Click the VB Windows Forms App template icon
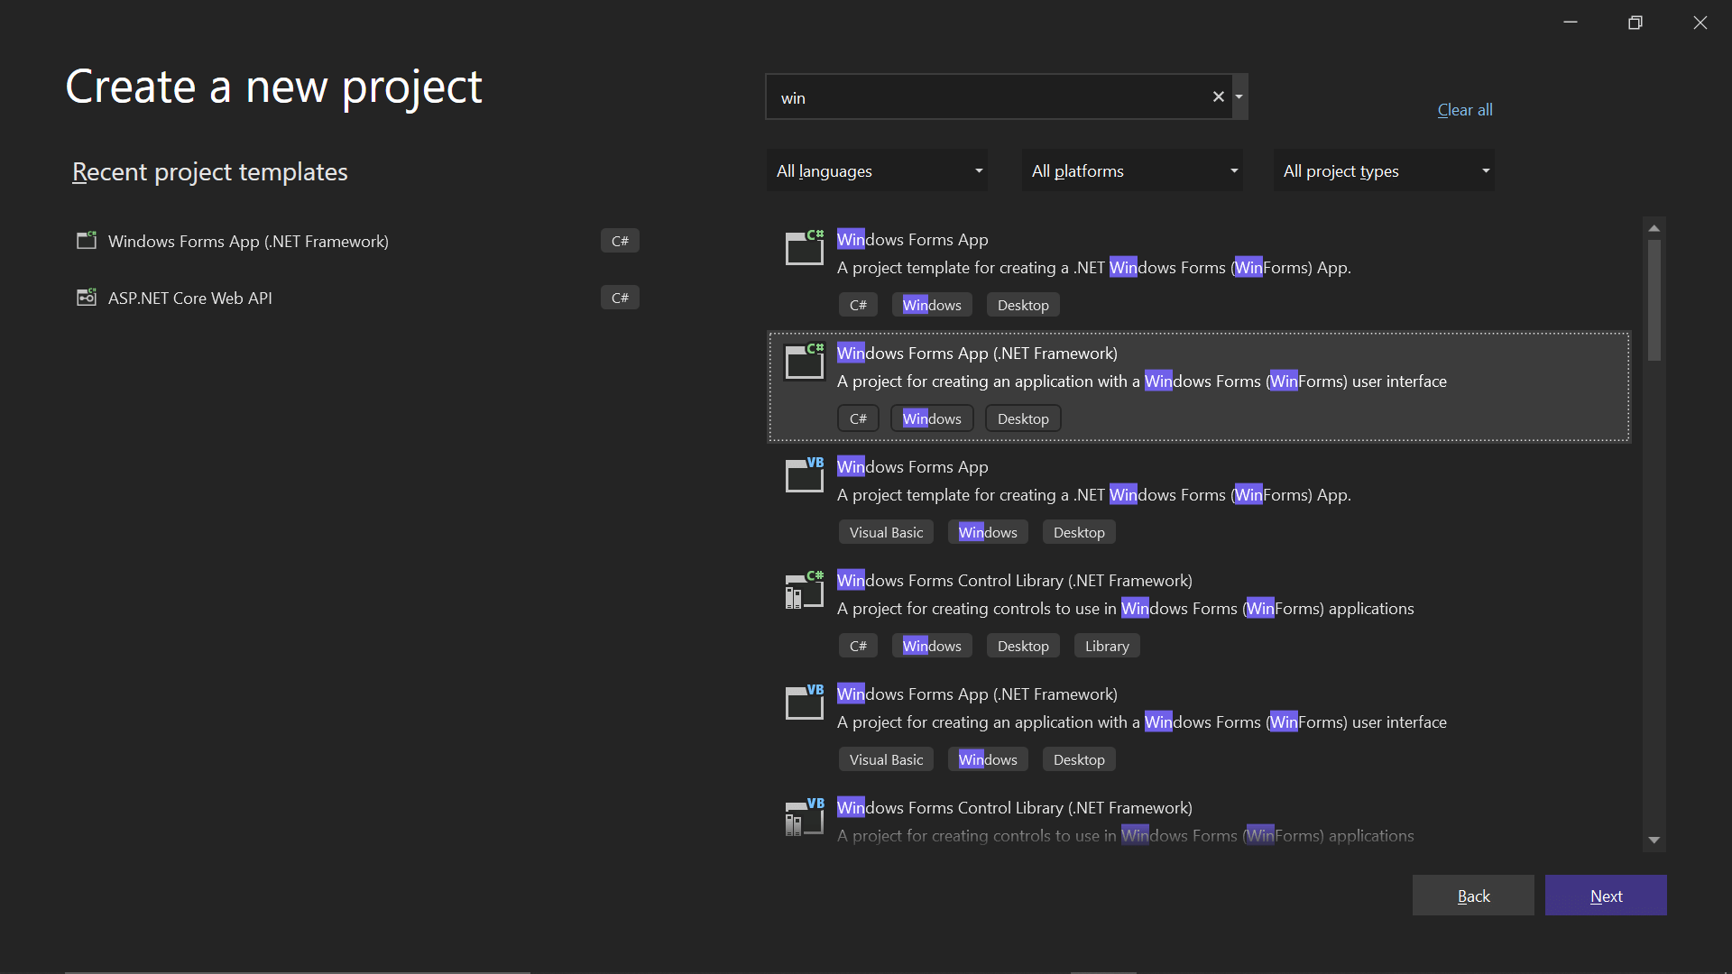Image resolution: width=1732 pixels, height=974 pixels. pyautogui.click(x=804, y=474)
